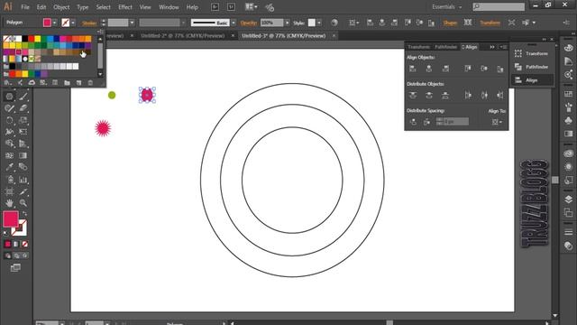Switch to Transform tab in panel
The height and width of the screenshot is (325, 577).
[418, 47]
